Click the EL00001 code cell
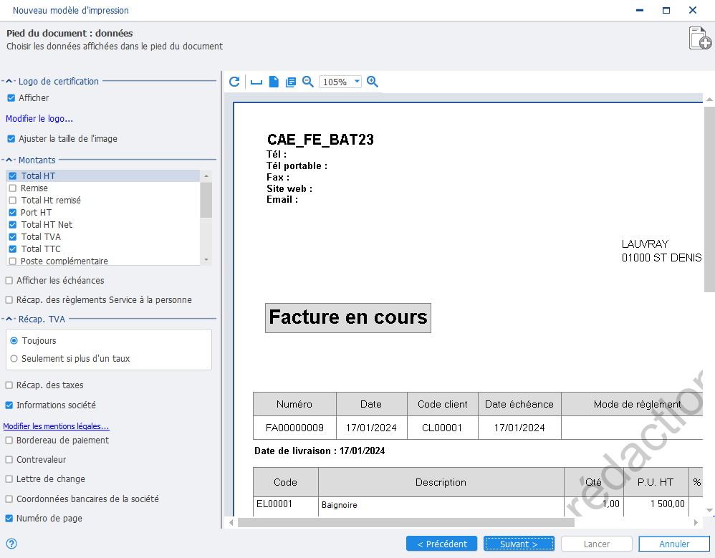Viewport: 715px width, 558px height. point(285,505)
